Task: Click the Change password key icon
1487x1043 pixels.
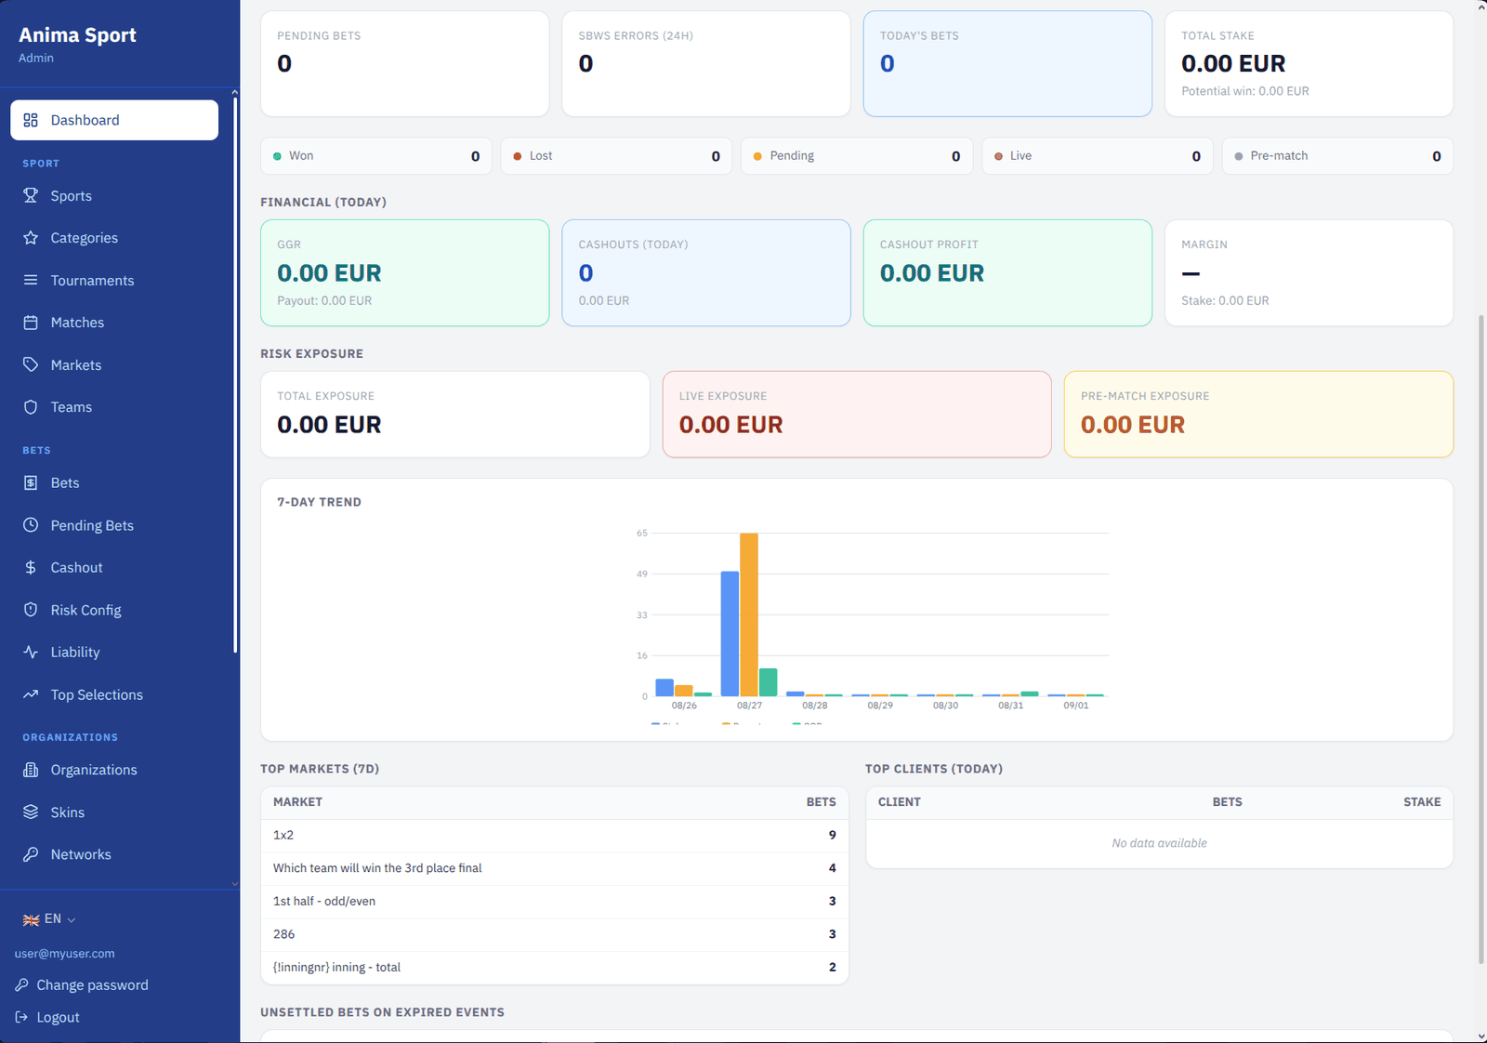Action: (21, 984)
